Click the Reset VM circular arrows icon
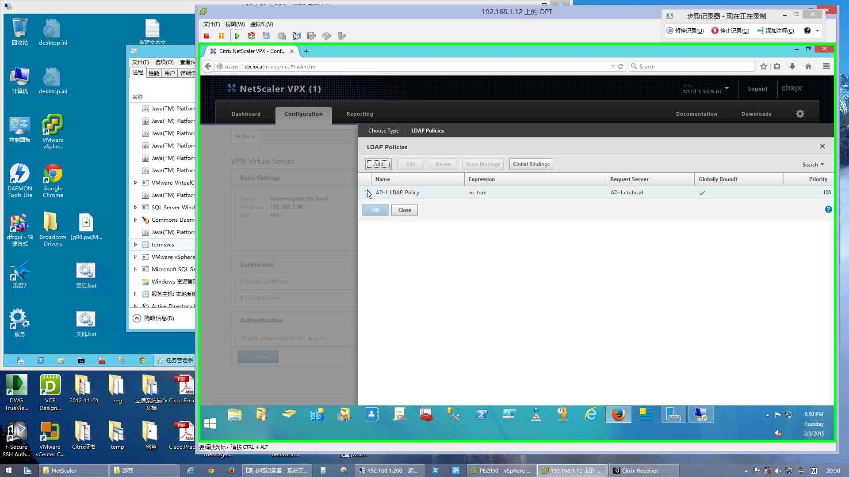849x477 pixels. [252, 36]
